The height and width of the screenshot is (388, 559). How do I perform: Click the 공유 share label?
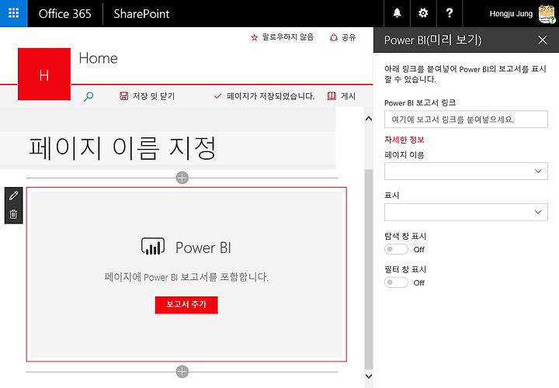pyautogui.click(x=349, y=37)
